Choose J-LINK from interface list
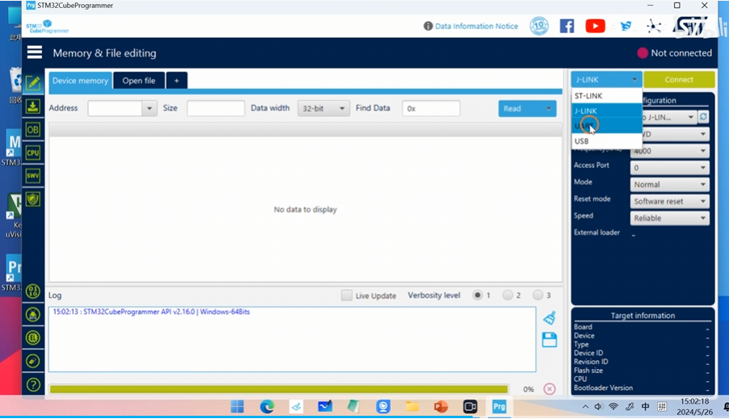This screenshot has width=729, height=419. [x=607, y=111]
